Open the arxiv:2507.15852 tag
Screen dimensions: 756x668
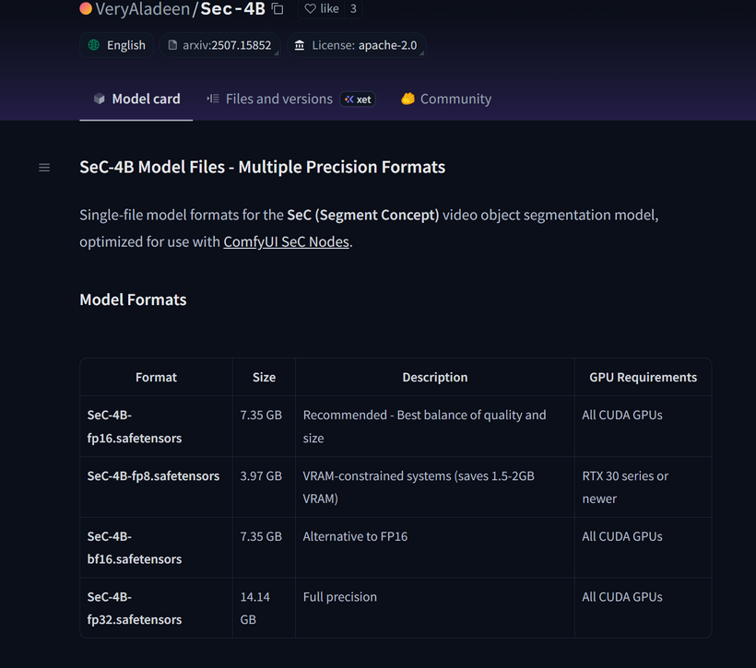tap(227, 45)
